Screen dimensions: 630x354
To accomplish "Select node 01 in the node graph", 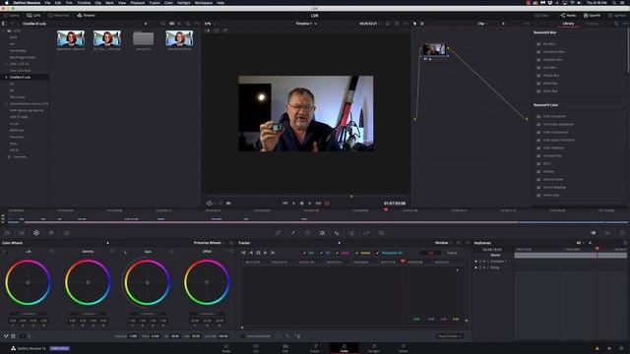I will tap(434, 49).
